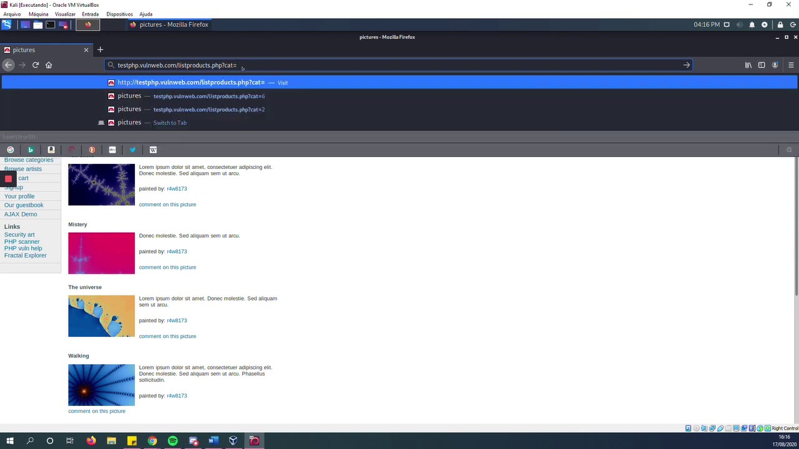This screenshot has height=449, width=799.
Task: Open Spotify from Windows taskbar
Action: coord(173,441)
